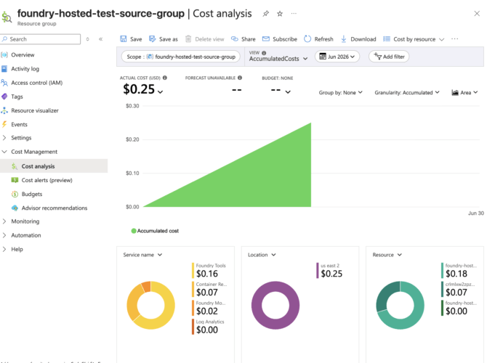
Task: Click the Delete view trash icon
Action: click(x=188, y=38)
